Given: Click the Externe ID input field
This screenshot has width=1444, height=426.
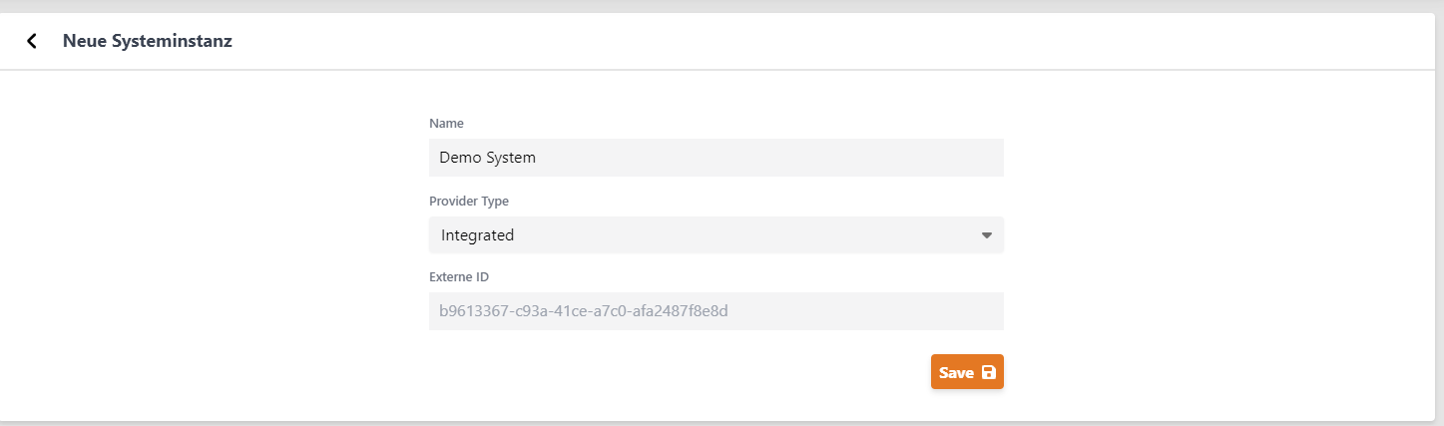Looking at the screenshot, I should (x=716, y=311).
